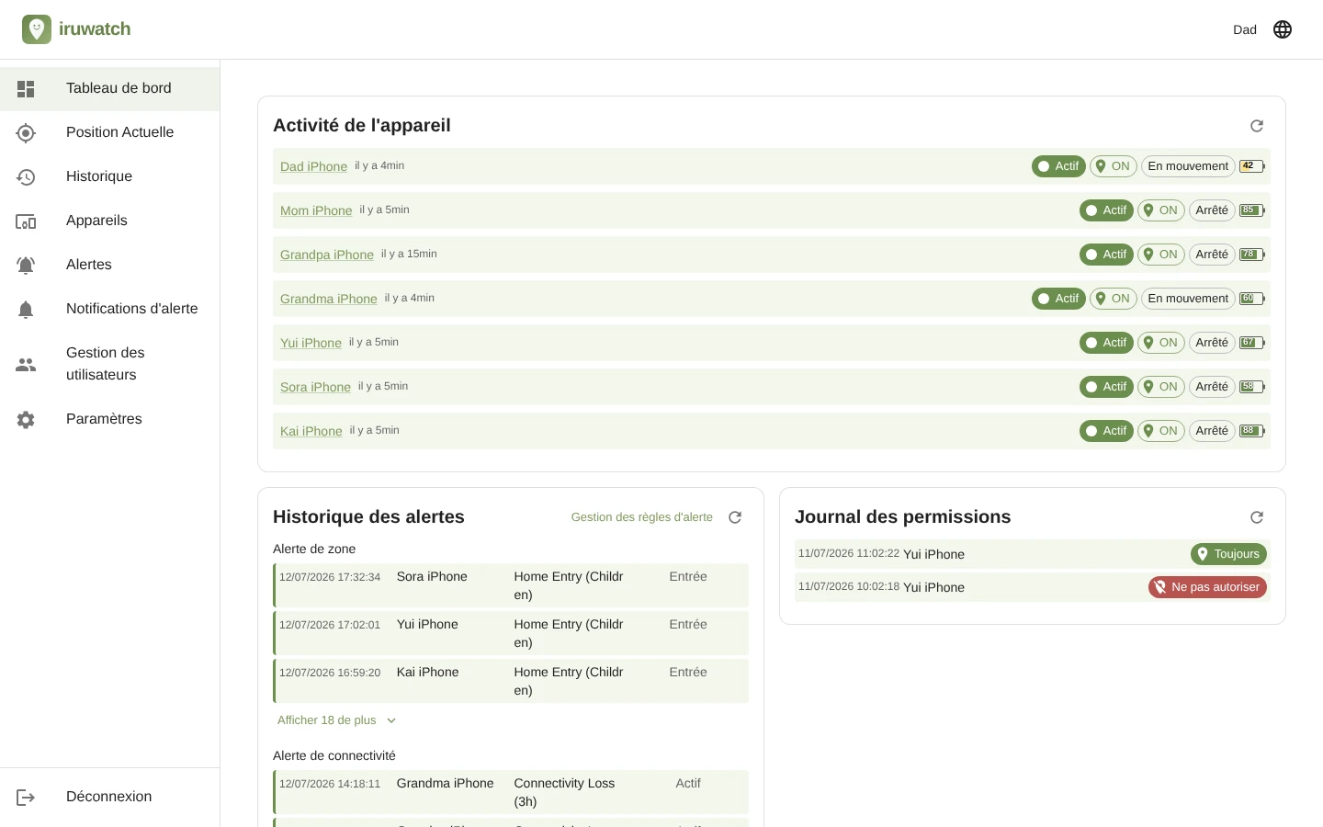Open Historique menu item
1323x827 pixels.
(x=110, y=176)
